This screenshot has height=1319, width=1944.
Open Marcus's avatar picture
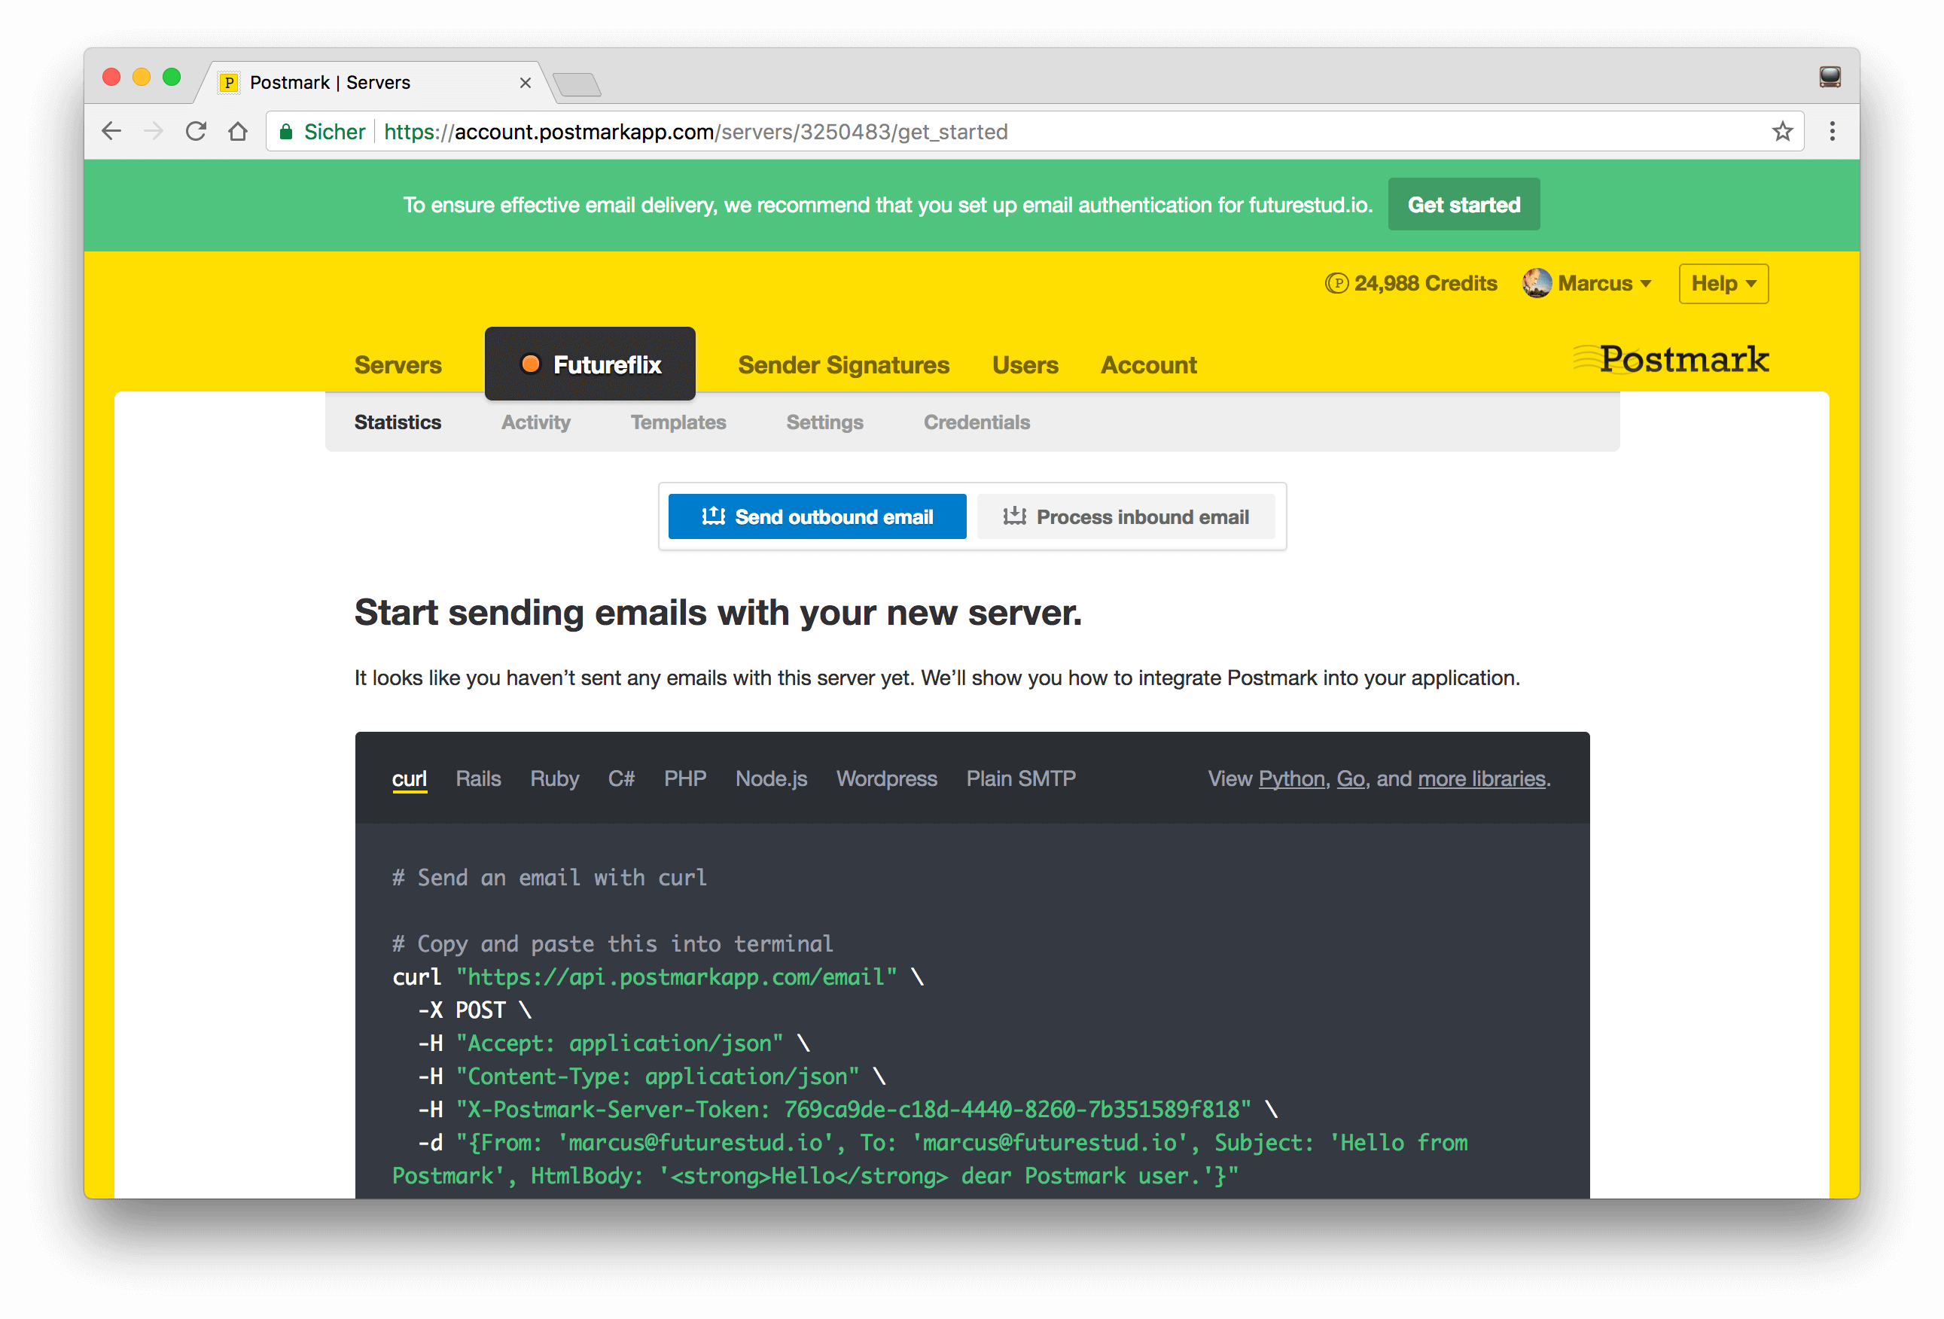[x=1536, y=283]
